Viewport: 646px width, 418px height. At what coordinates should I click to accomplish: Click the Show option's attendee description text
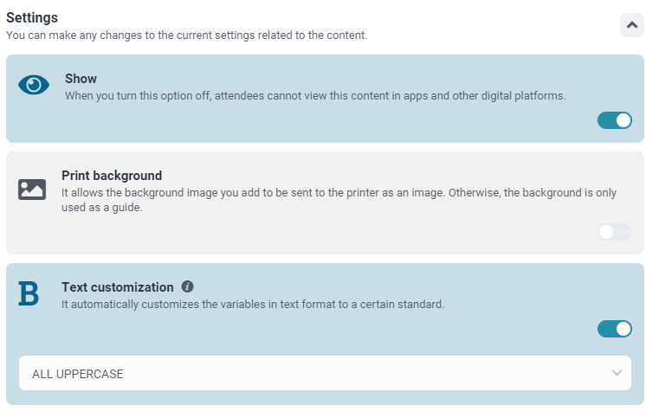[314, 95]
